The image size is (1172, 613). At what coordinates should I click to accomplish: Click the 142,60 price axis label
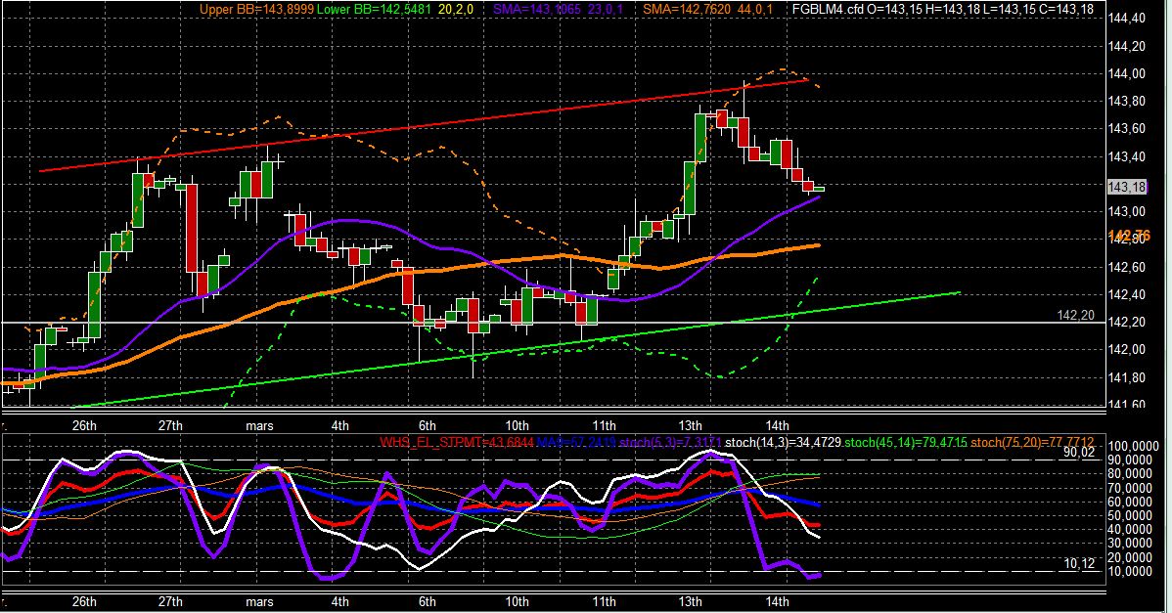pyautogui.click(x=1126, y=267)
